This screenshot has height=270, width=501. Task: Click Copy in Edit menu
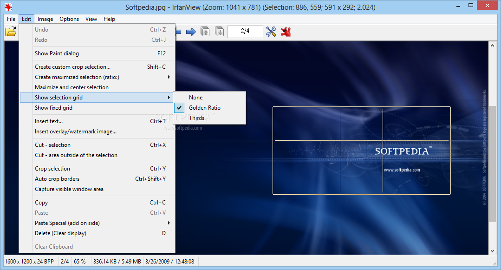[97, 203]
